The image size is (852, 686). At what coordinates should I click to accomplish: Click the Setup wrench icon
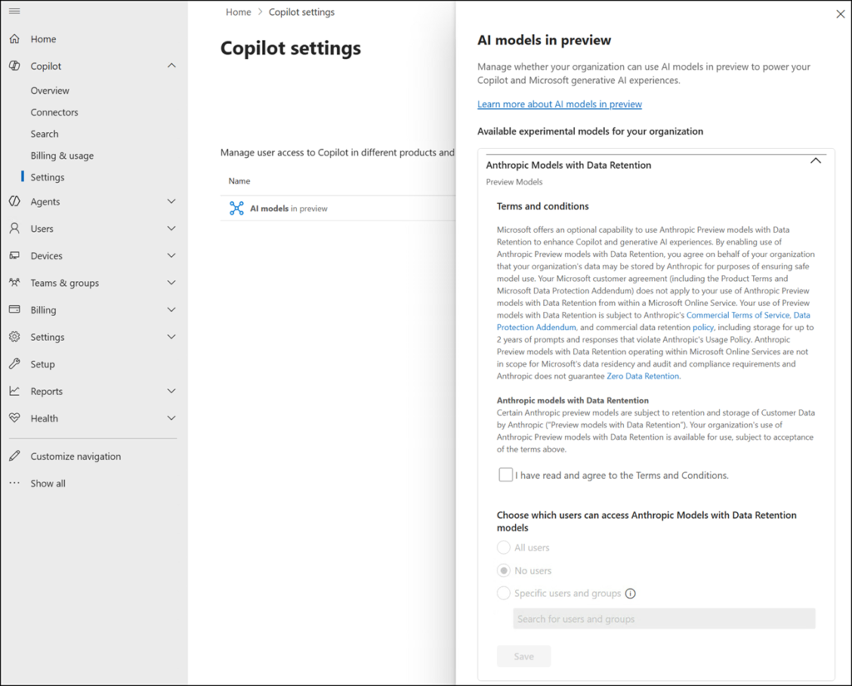(15, 364)
